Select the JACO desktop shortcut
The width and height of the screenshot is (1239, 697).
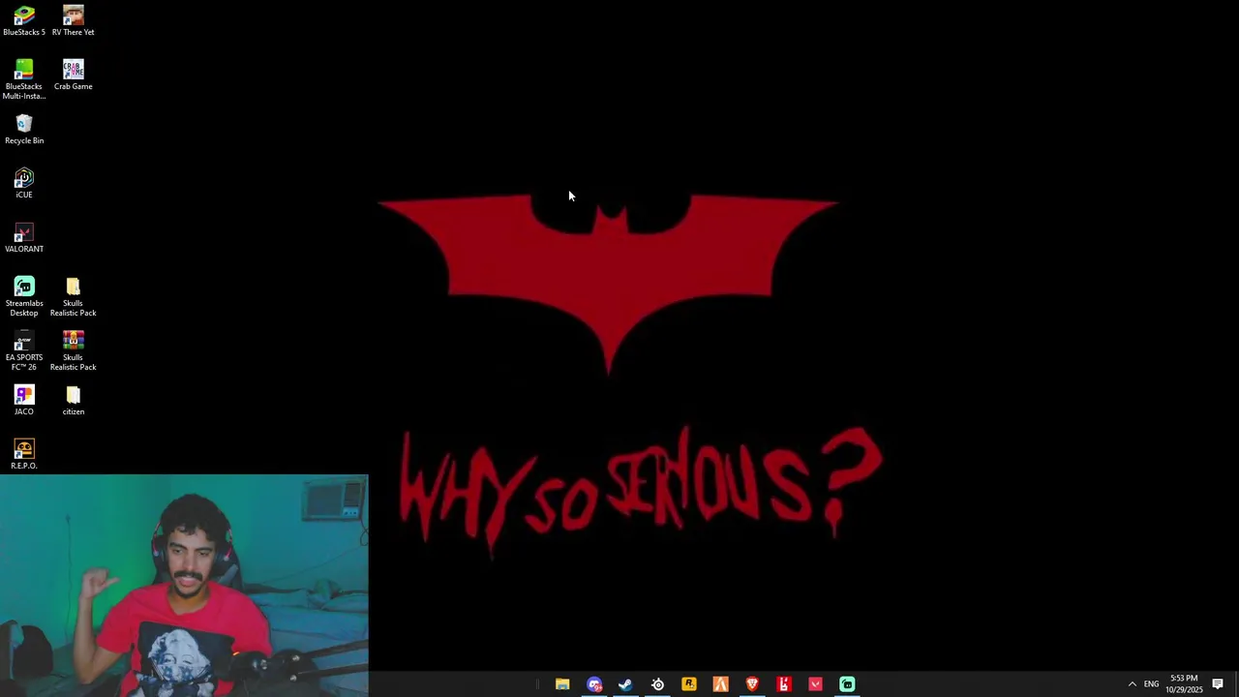coord(24,401)
